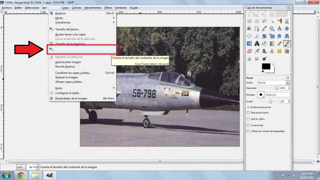The image size is (320, 180).
Task: Click the black foreground color swatch
Action: (266, 66)
